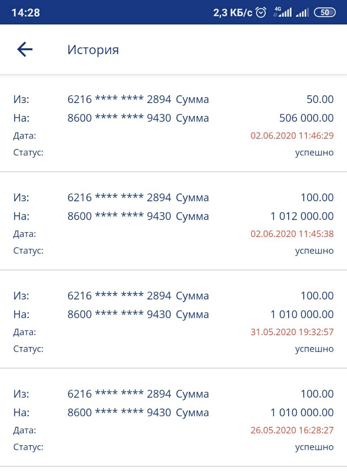Tap the date 02.06.2020 11:46:29
347x471 pixels.
[292, 136]
